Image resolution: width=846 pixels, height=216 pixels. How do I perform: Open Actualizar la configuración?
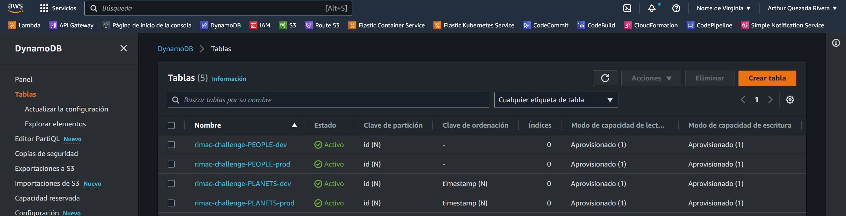[67, 109]
